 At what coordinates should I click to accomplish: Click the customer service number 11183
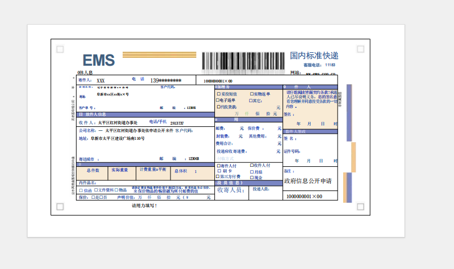tap(330, 65)
